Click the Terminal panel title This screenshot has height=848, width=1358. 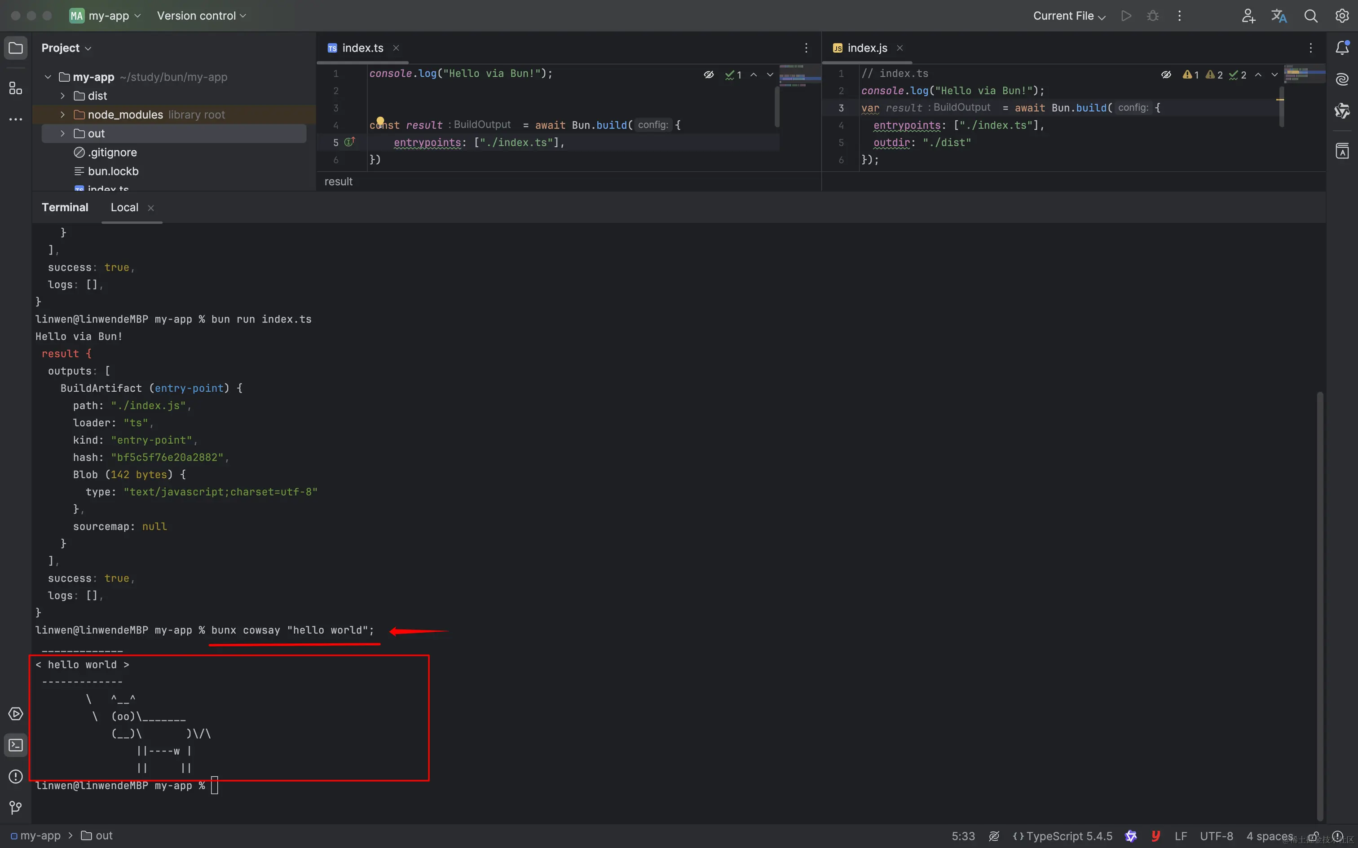(x=65, y=207)
